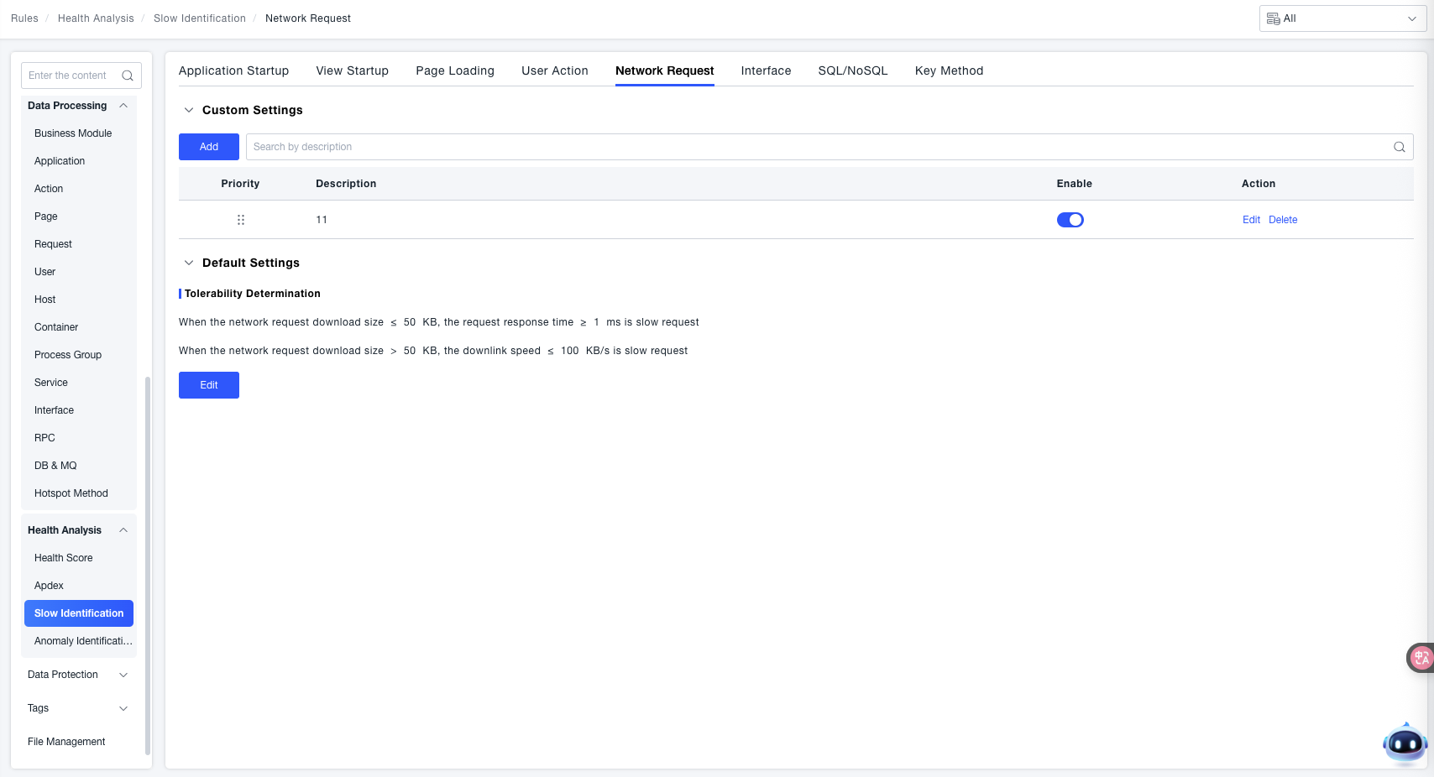
Task: Switch to the SQL/NoSQL tab
Action: (x=852, y=70)
